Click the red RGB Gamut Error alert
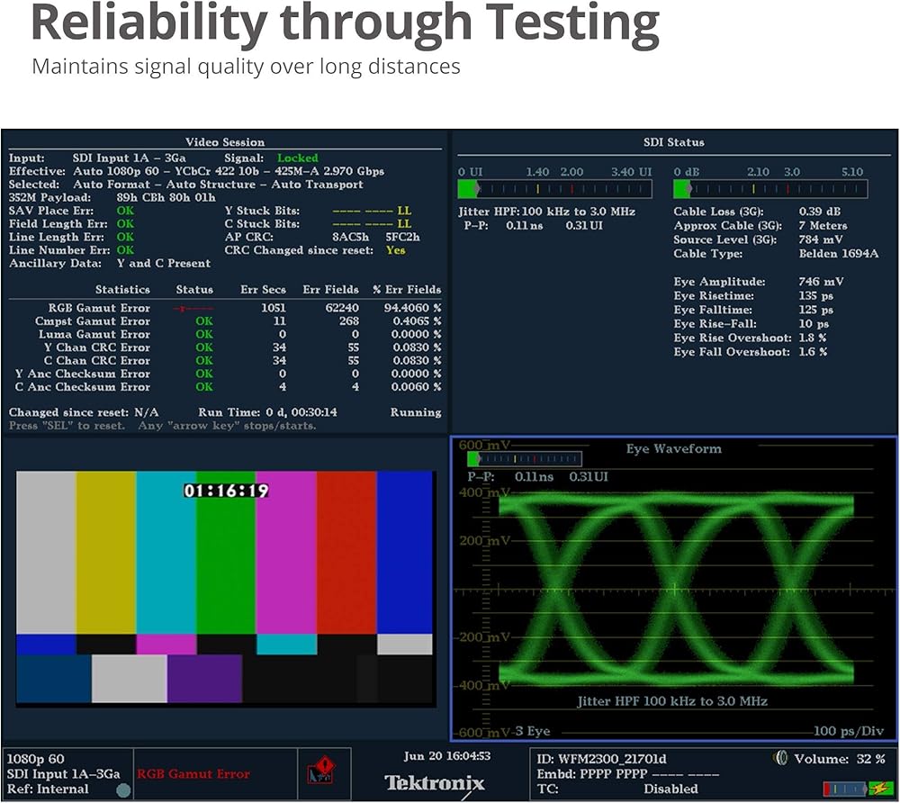900x803 pixels. [x=193, y=773]
